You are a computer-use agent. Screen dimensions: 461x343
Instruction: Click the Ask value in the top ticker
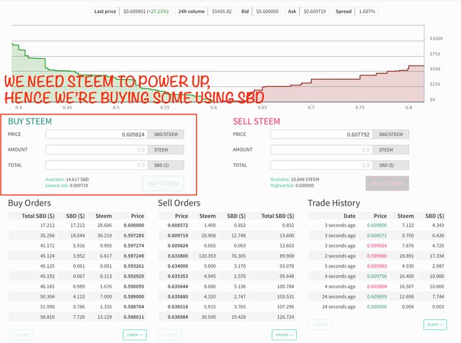point(315,12)
